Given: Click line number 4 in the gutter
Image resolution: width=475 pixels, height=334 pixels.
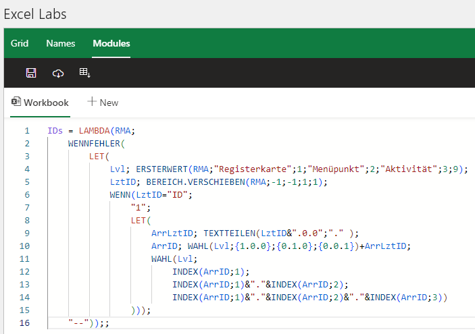Looking at the screenshot, I should [x=27, y=169].
